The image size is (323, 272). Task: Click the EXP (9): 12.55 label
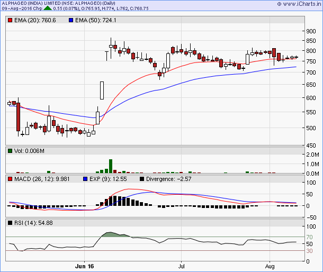point(108,179)
